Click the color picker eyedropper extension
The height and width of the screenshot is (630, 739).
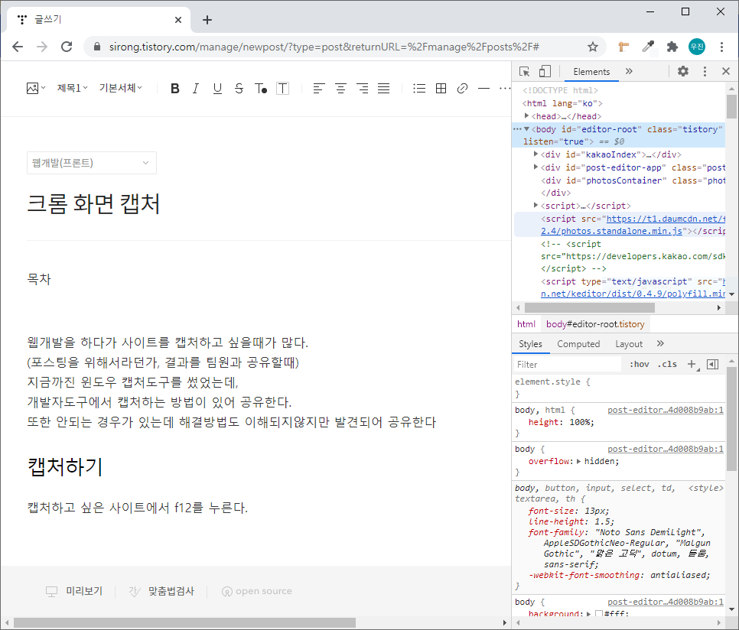pyautogui.click(x=648, y=47)
